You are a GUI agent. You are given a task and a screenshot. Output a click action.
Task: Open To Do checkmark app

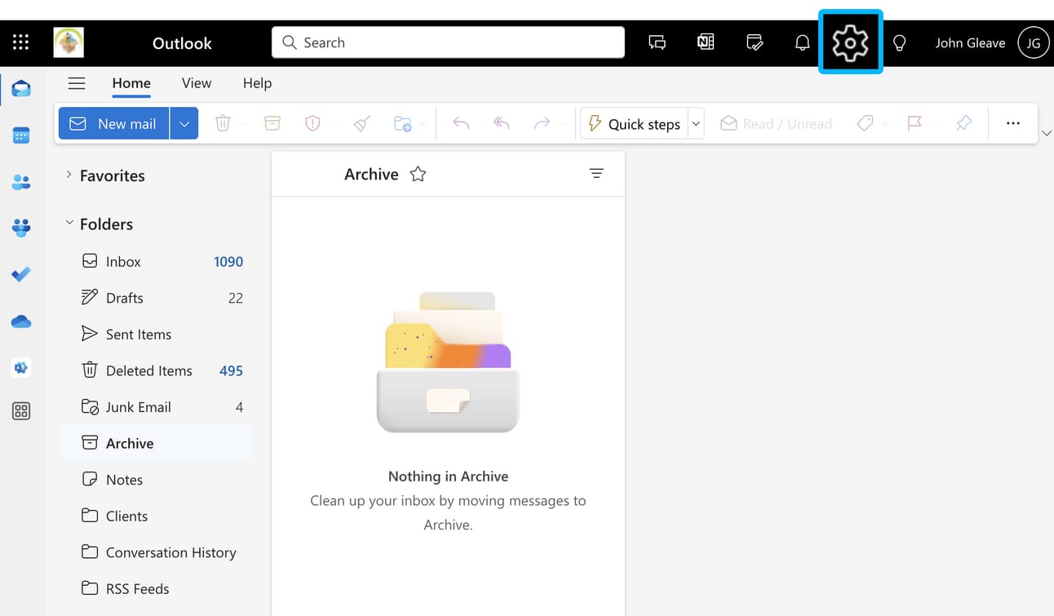pyautogui.click(x=21, y=274)
